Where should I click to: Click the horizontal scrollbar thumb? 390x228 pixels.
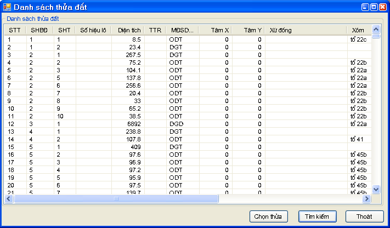tap(116, 199)
